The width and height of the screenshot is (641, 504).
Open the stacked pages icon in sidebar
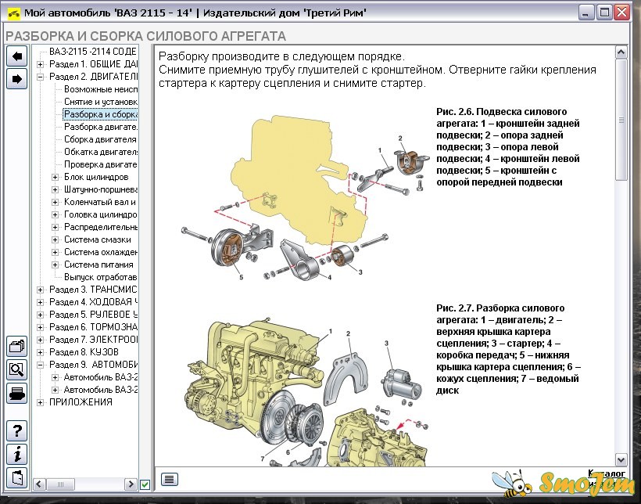16,347
